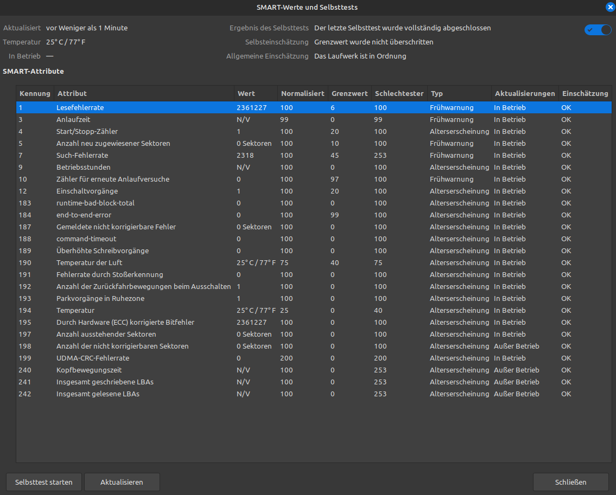
Task: Select Insgesamt gelesene LBAs row
Action: point(314,394)
